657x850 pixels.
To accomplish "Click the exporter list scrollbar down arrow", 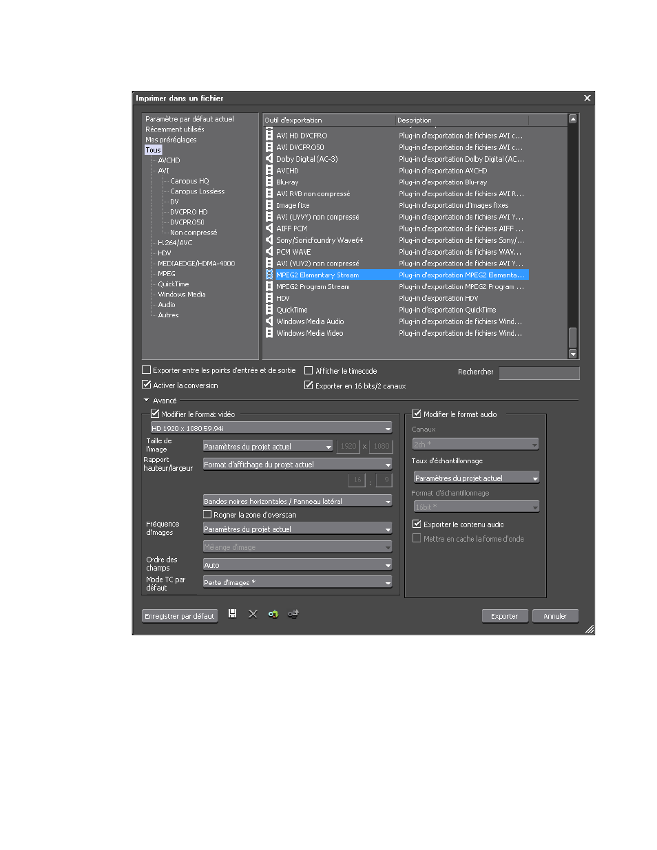I will tap(573, 354).
